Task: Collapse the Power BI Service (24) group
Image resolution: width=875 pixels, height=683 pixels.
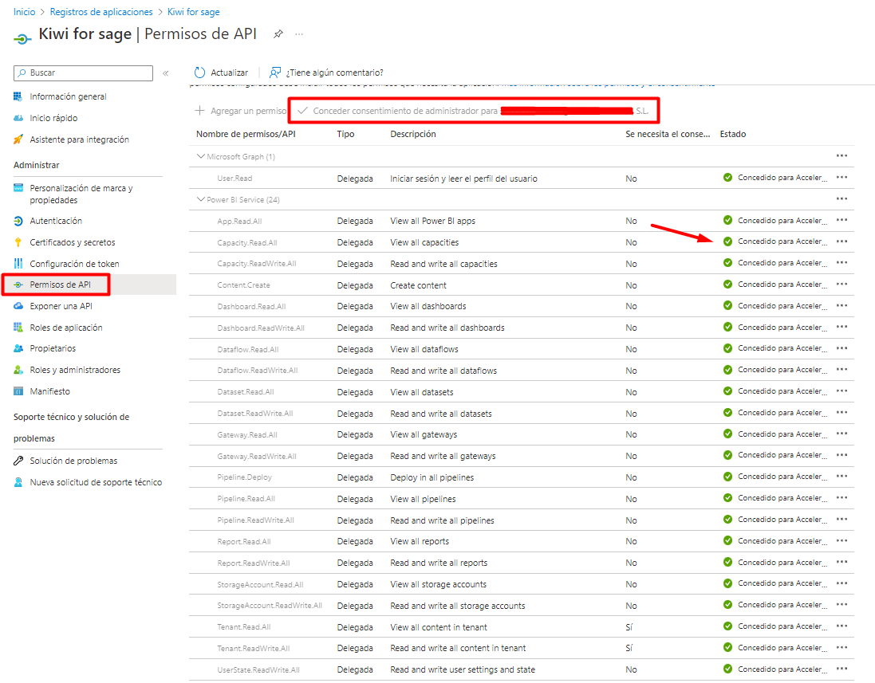Action: 201,199
